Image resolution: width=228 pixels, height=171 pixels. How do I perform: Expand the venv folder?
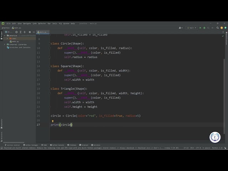click(x=7, y=38)
